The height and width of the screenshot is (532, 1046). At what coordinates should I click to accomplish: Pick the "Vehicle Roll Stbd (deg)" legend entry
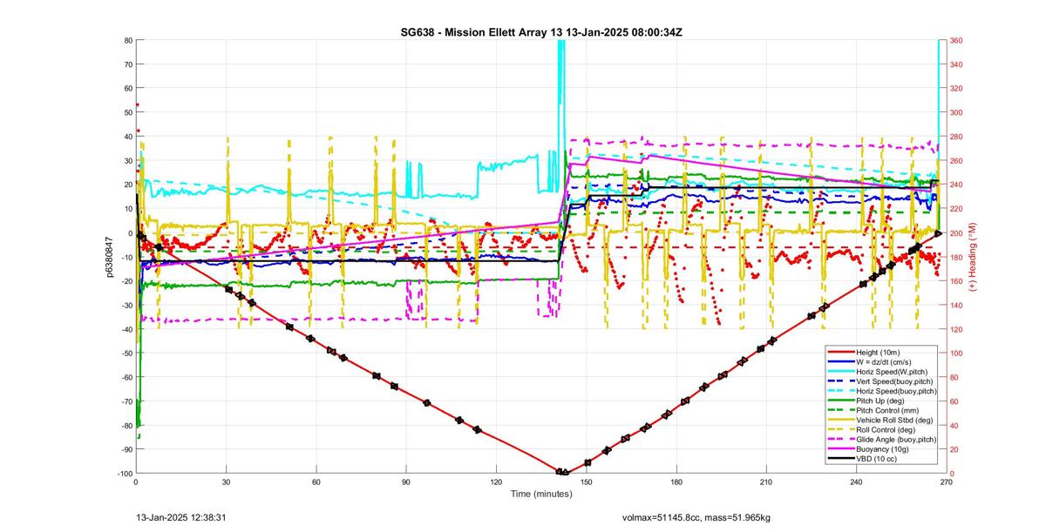tap(880, 420)
